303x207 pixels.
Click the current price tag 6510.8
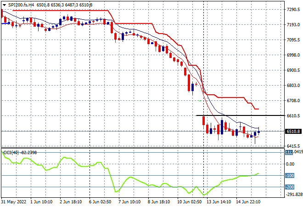point(293,132)
